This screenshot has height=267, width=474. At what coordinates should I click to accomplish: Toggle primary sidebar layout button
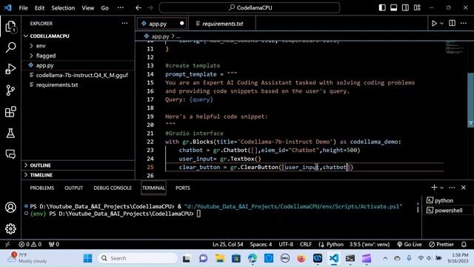pyautogui.click(x=382, y=7)
